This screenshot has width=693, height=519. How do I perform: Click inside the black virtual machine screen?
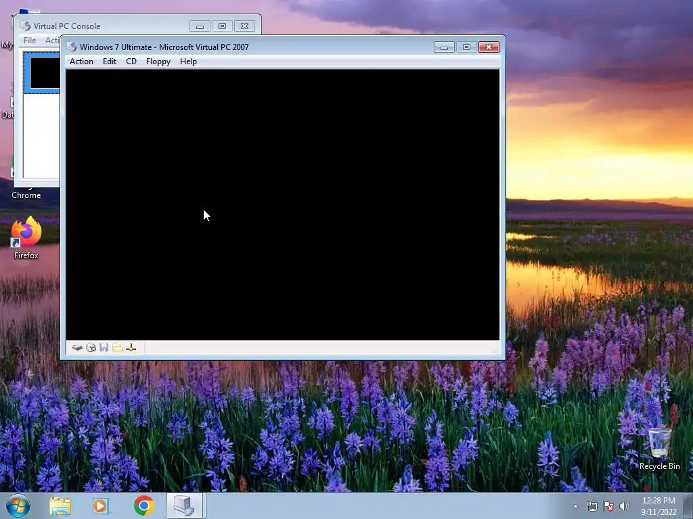[x=283, y=204]
